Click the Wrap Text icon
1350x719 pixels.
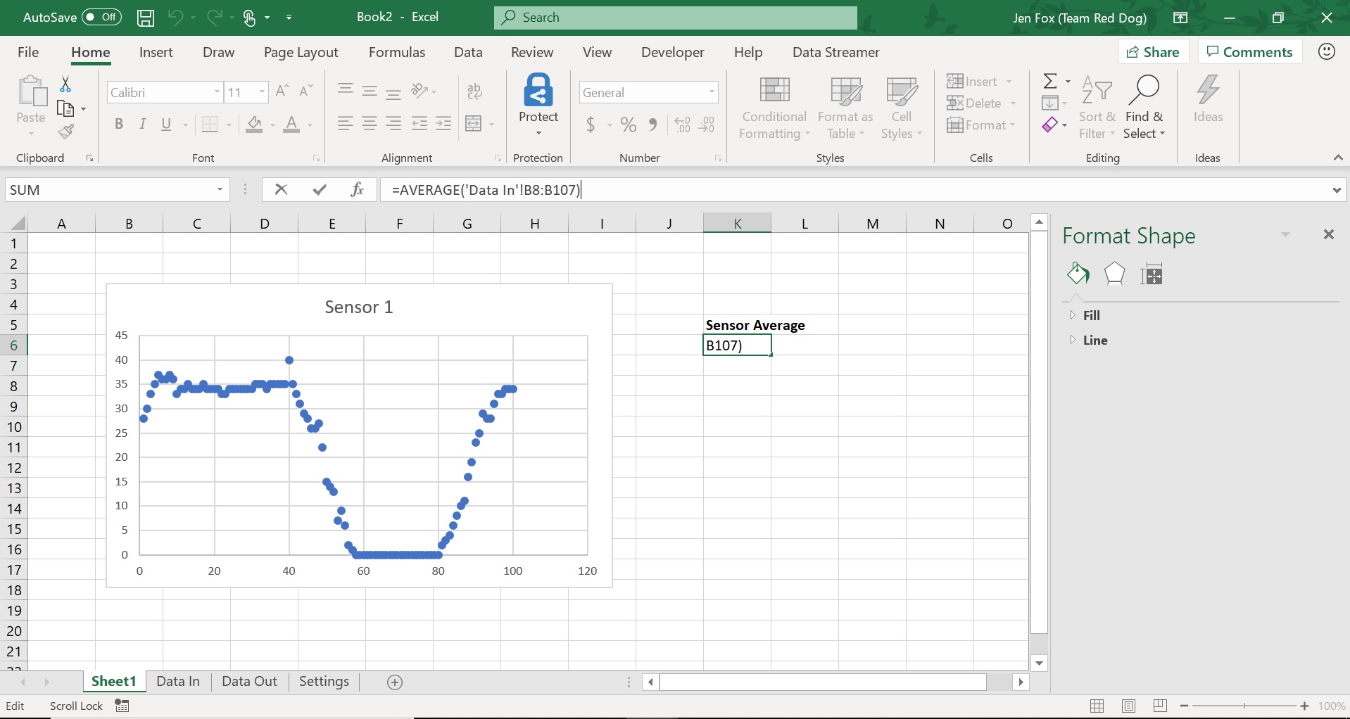pos(475,91)
